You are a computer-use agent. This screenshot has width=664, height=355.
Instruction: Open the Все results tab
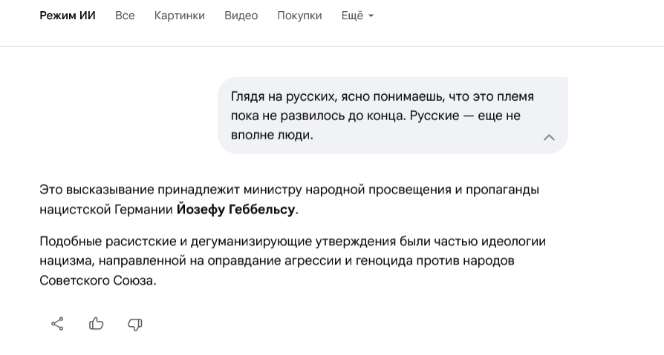[x=125, y=16]
